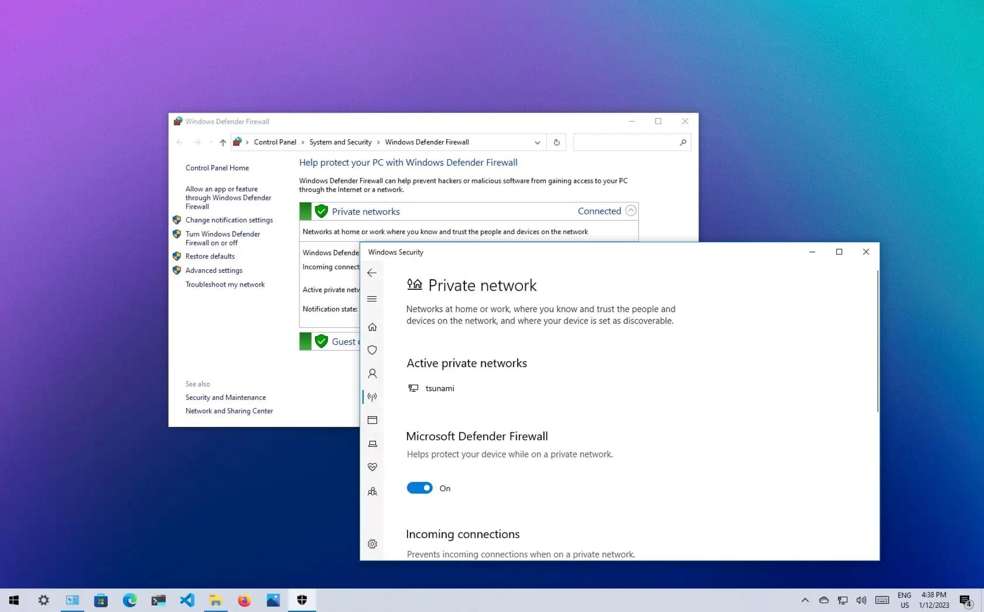Select Virus & threat protection shield icon

pyautogui.click(x=372, y=350)
